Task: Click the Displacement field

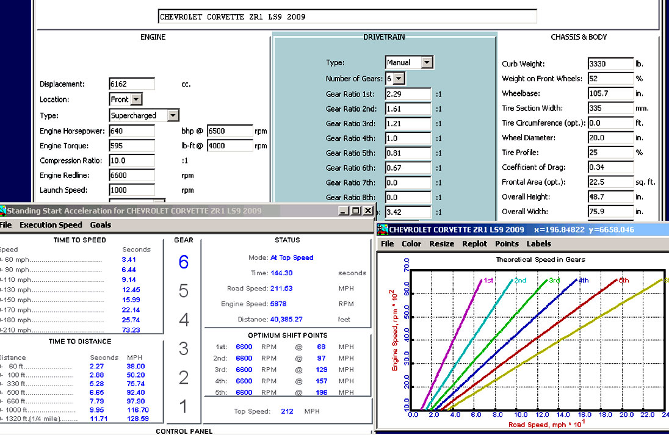Action: point(132,84)
